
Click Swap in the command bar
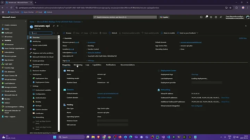(x=84, y=33)
